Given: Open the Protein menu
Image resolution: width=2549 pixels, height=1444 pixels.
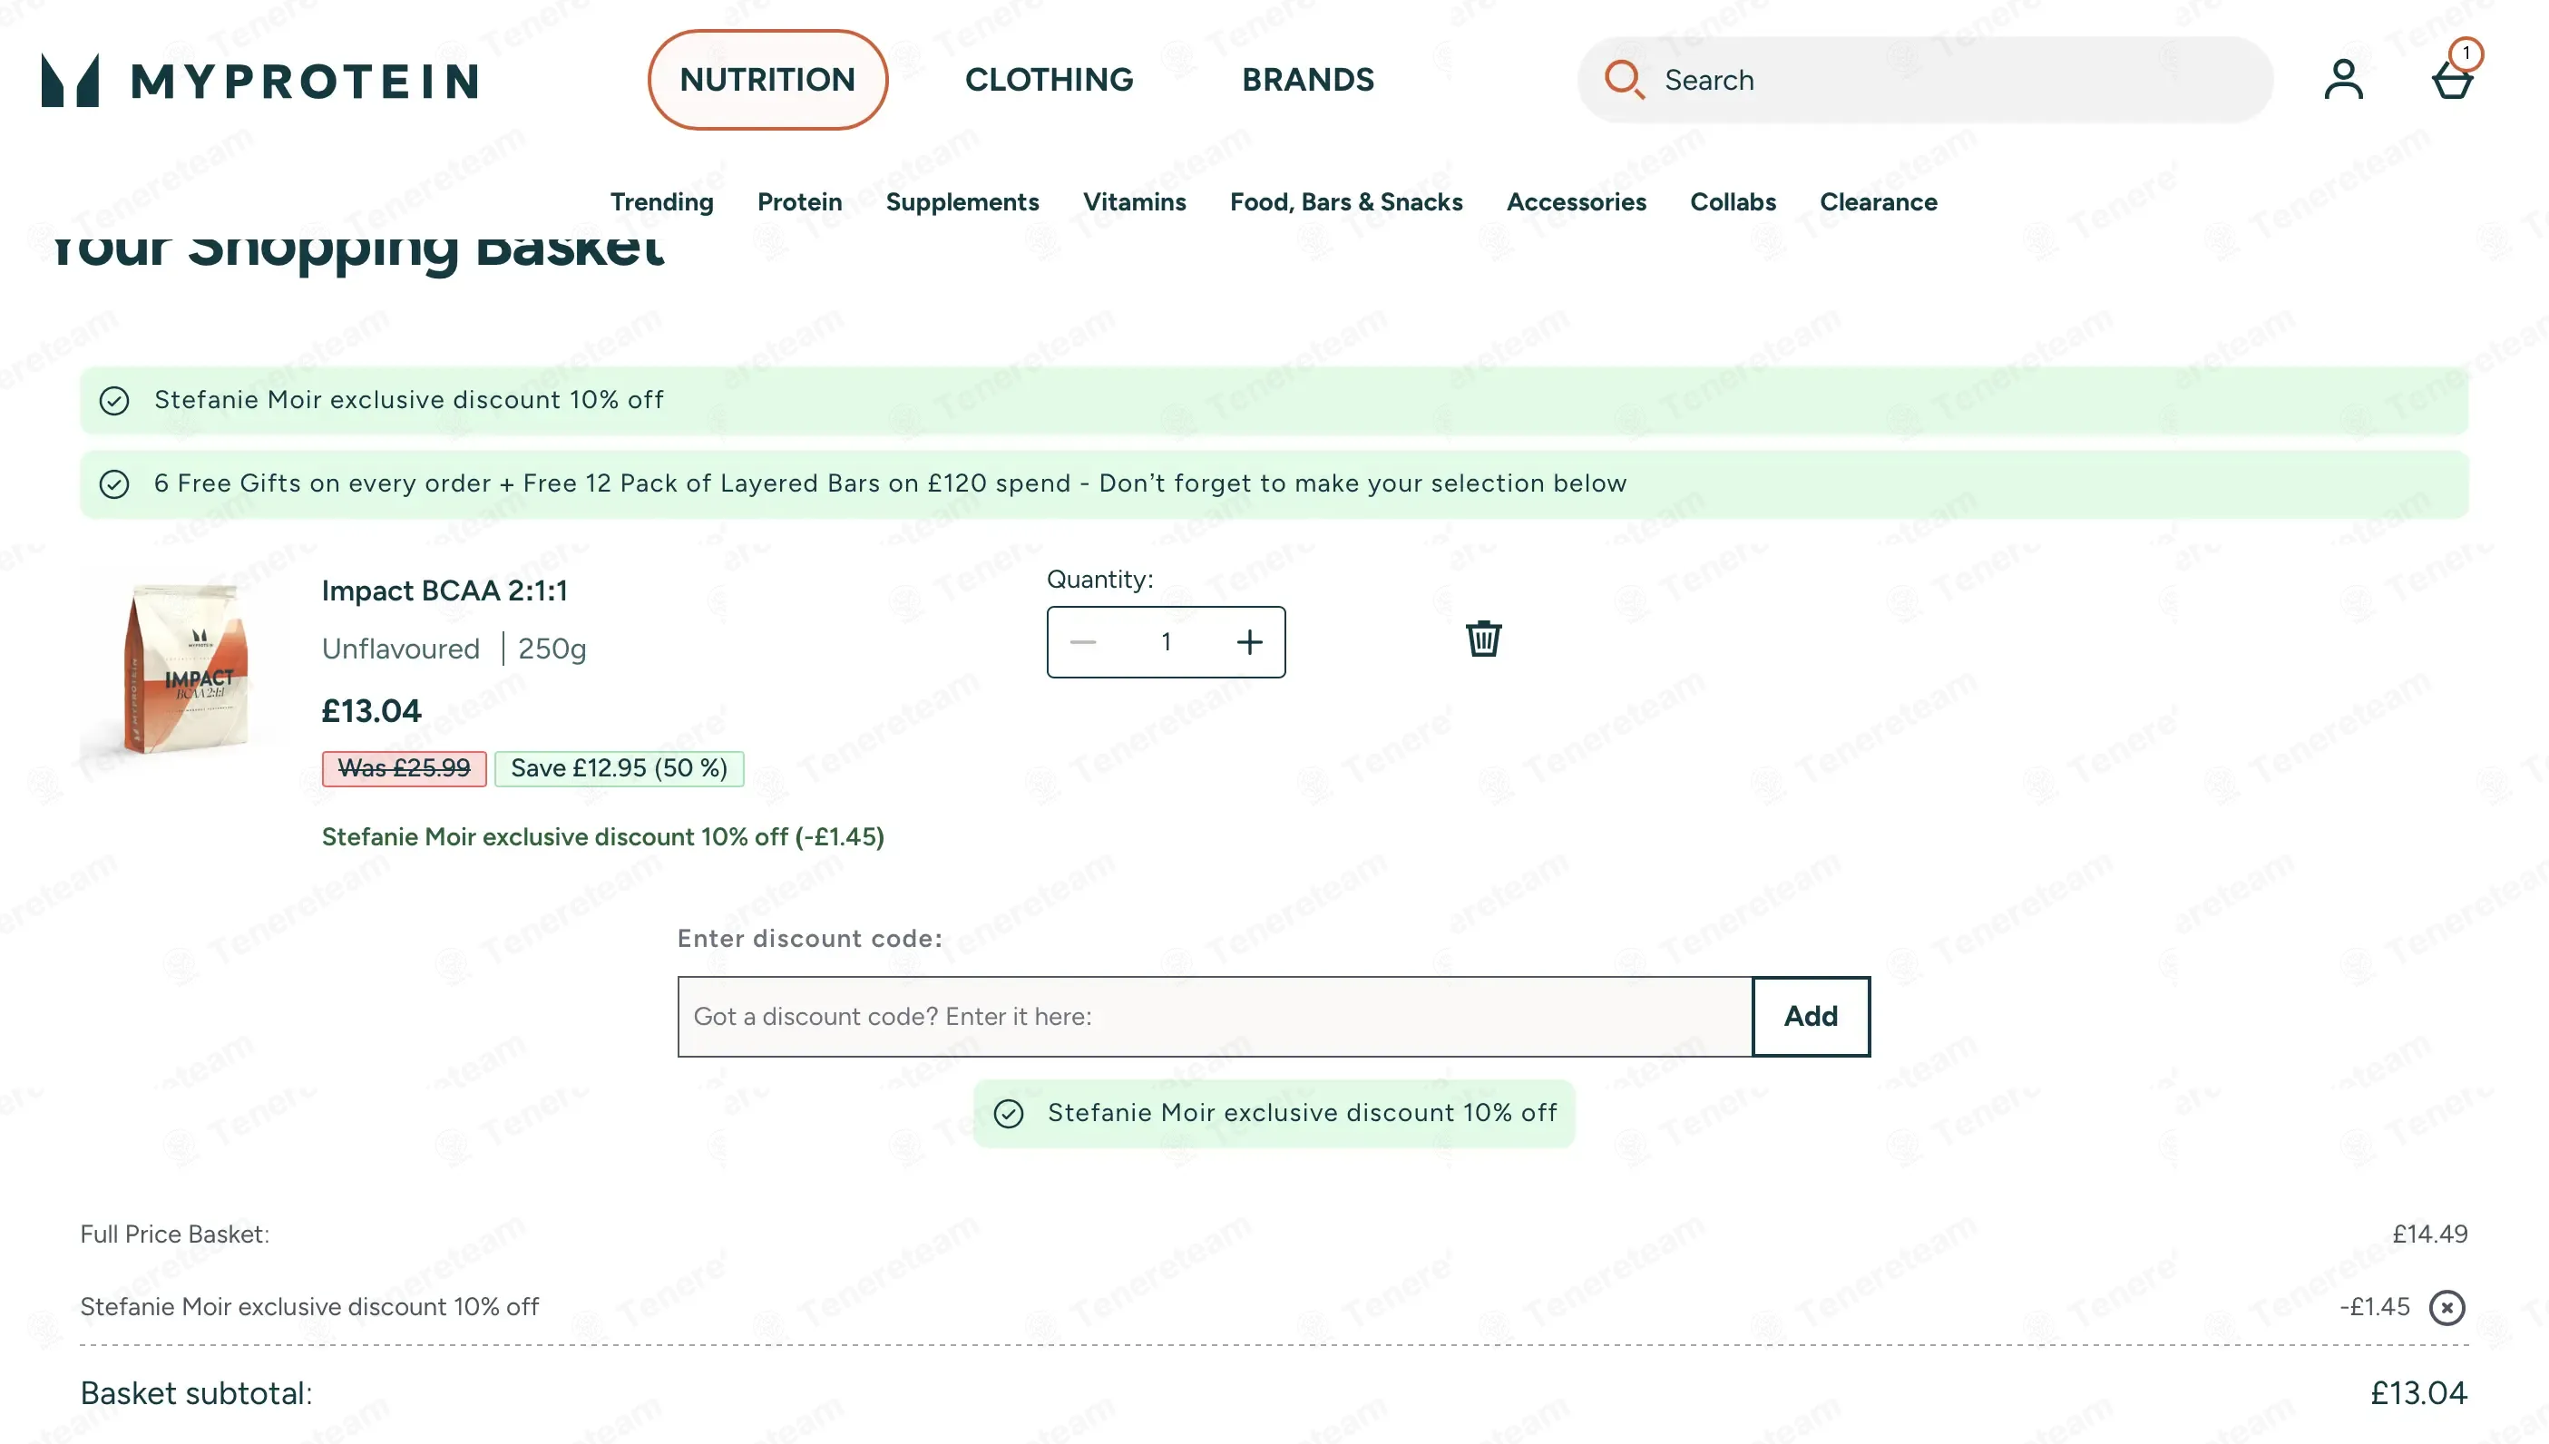Looking at the screenshot, I should click(799, 201).
